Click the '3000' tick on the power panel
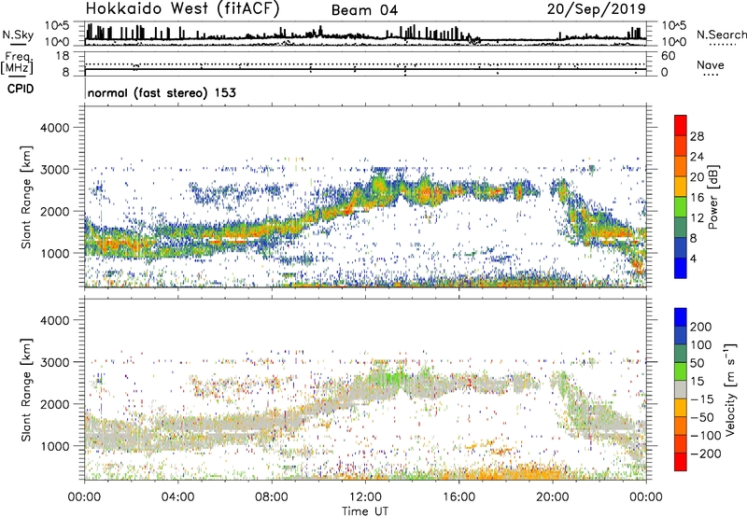The image size is (747, 517). click(x=55, y=170)
